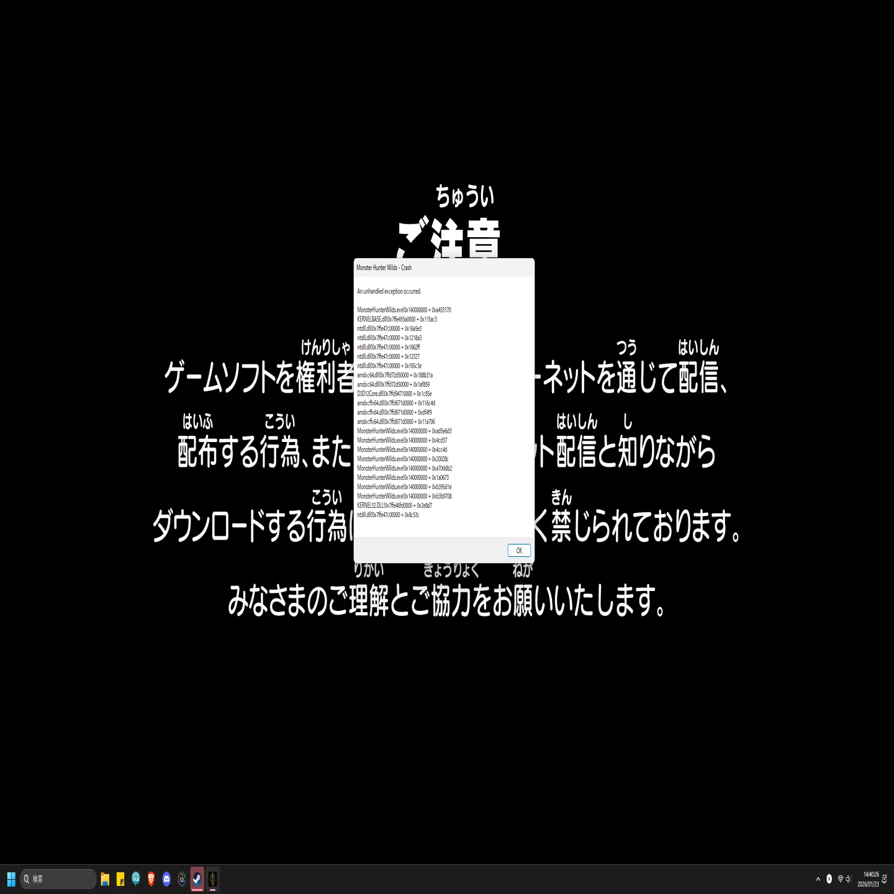Click OK in the crash dialog
Screen dimensions: 894x894
coord(519,551)
